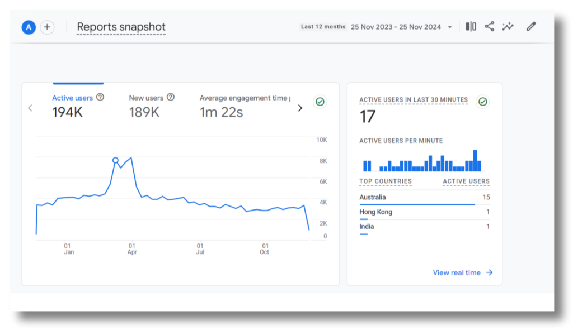Click the plus add comparison icon
This screenshot has width=573, height=330.
click(x=47, y=27)
